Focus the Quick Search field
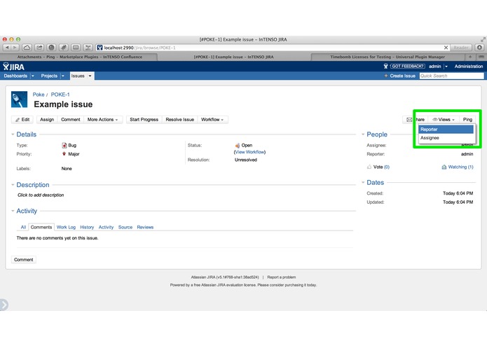Image resolution: width=487 pixels, height=346 pixels. (x=451, y=76)
